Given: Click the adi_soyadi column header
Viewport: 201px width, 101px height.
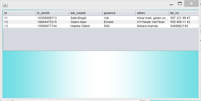Looking at the screenshot, I should click(x=86, y=13).
